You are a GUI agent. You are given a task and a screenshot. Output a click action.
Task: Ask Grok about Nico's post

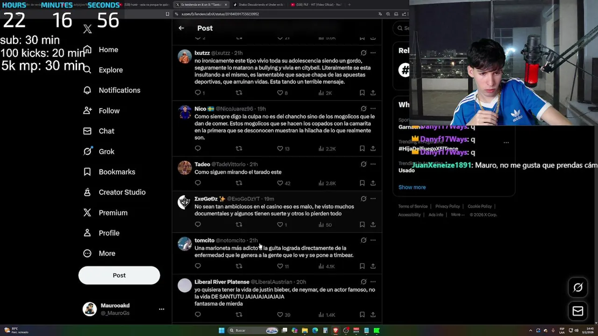(x=363, y=108)
